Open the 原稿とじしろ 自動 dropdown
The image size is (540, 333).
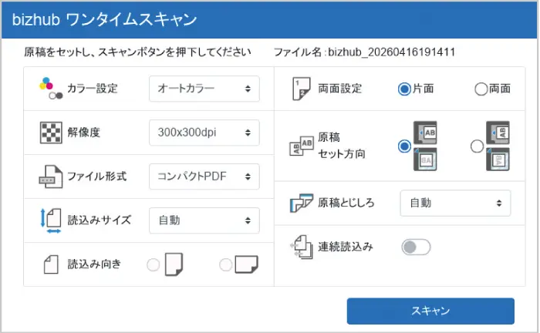coord(455,203)
